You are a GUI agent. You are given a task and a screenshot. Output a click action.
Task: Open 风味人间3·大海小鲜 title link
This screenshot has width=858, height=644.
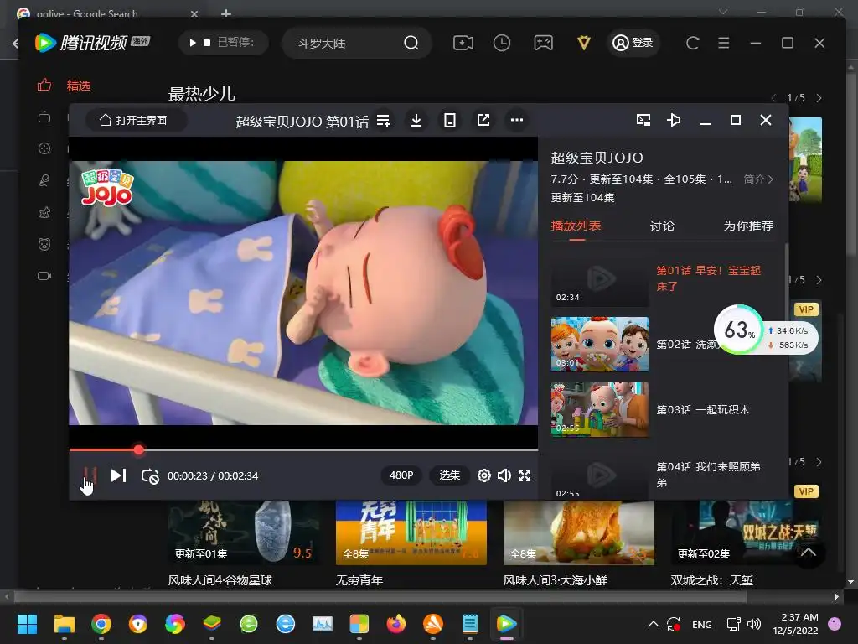point(555,580)
